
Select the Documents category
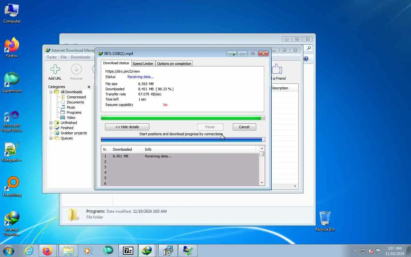coord(75,102)
